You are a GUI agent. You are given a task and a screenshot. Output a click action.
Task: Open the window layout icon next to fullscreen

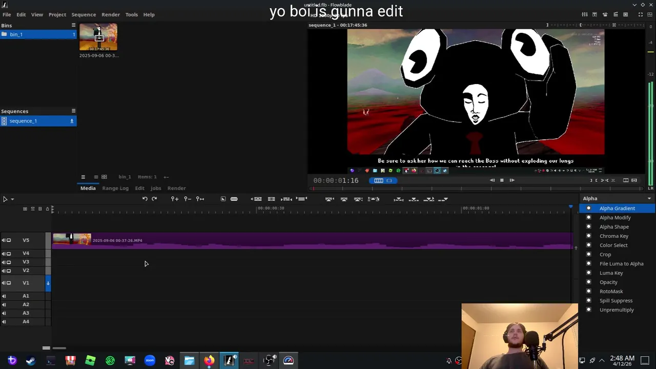pyautogui.click(x=650, y=14)
